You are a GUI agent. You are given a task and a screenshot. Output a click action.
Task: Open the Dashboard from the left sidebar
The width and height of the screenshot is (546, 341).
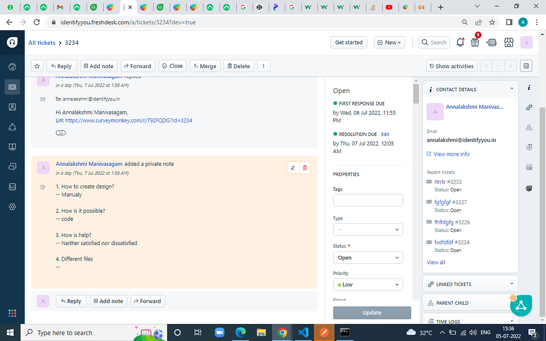tap(12, 67)
